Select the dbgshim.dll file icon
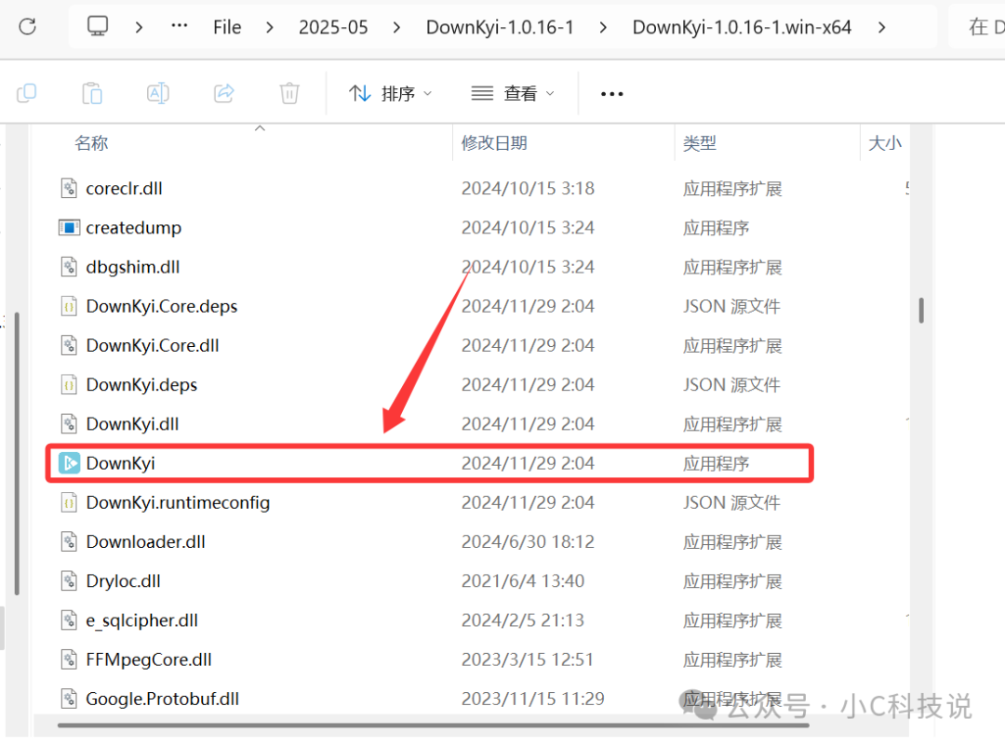The image size is (1005, 746). 69,267
